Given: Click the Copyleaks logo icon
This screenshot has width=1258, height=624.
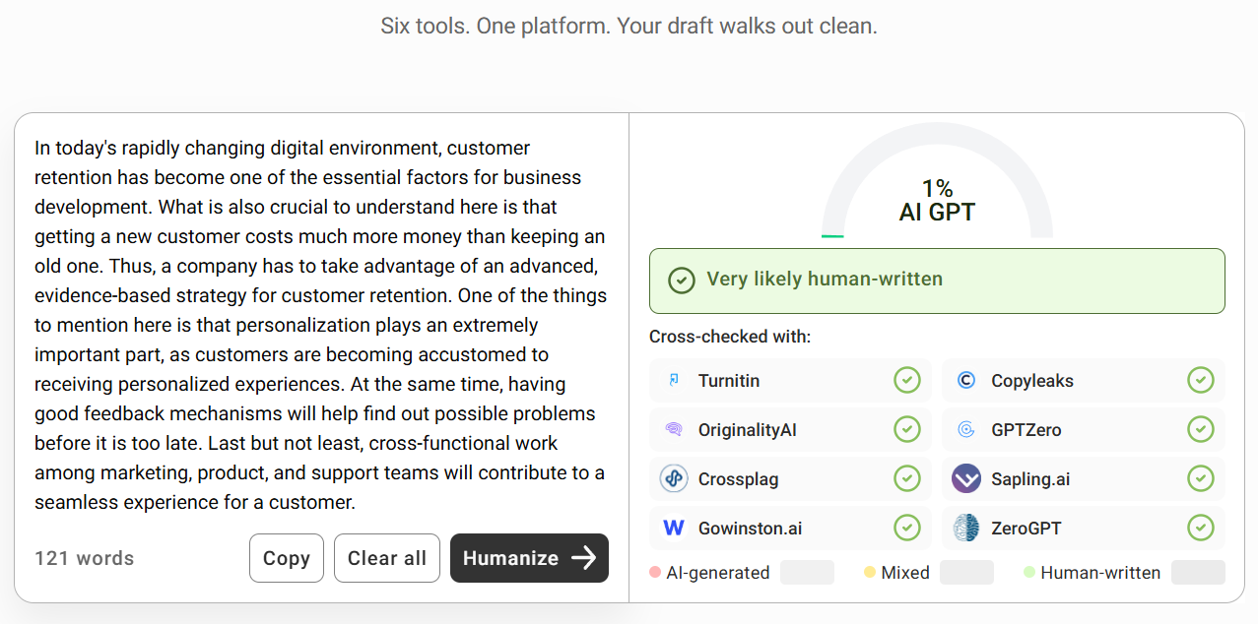Looking at the screenshot, I should [x=966, y=380].
